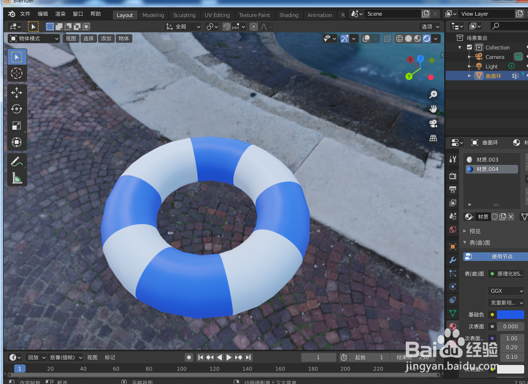Open the Annotate tool
Screen dimensions: 528x384
coord(17,162)
